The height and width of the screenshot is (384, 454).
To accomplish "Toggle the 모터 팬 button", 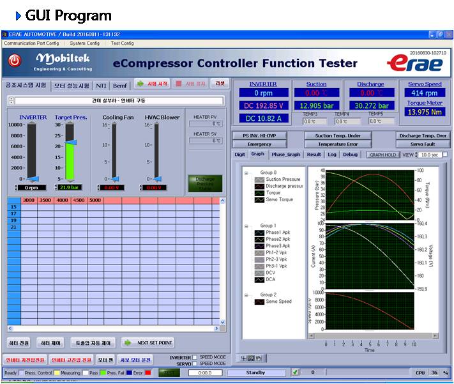I will coord(105,360).
